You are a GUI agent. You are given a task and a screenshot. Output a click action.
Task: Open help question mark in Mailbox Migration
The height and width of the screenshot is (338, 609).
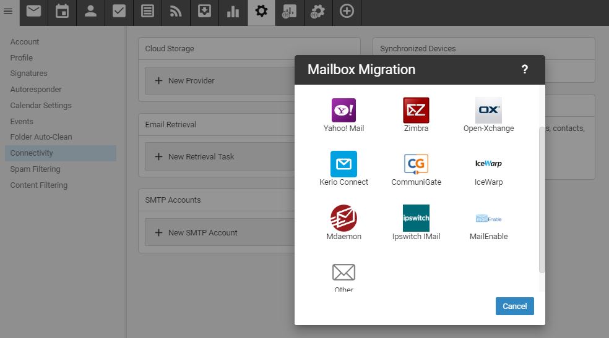[524, 69]
